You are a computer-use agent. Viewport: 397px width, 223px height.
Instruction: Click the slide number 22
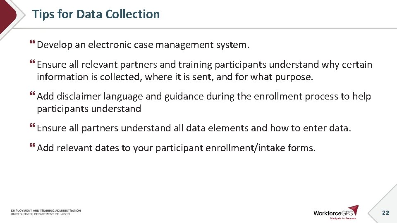(x=385, y=213)
